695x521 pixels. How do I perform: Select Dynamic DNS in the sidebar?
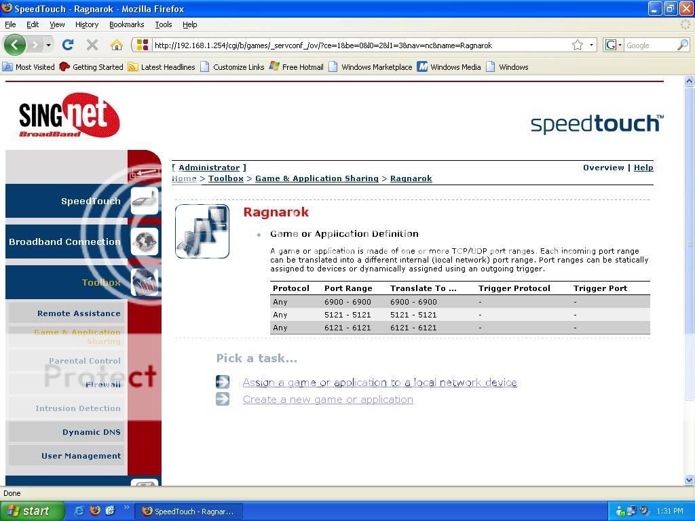coord(91,432)
